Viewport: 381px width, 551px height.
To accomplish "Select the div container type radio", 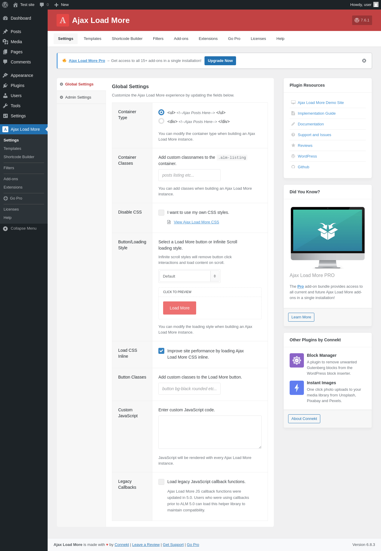I will pyautogui.click(x=161, y=121).
